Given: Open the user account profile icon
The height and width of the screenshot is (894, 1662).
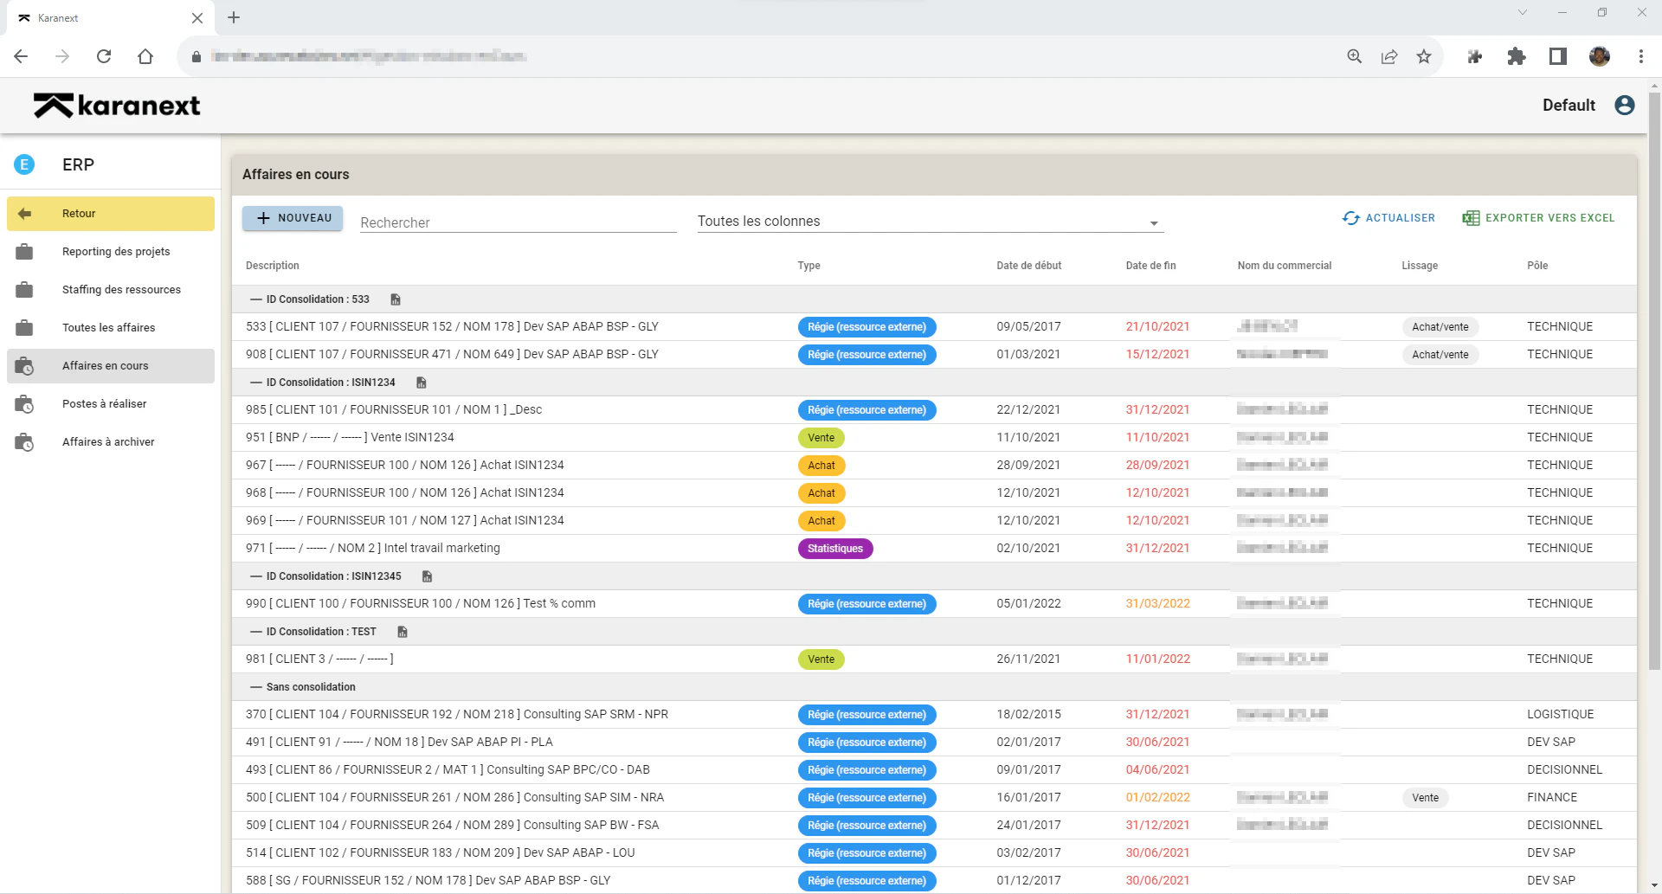Looking at the screenshot, I should point(1625,105).
